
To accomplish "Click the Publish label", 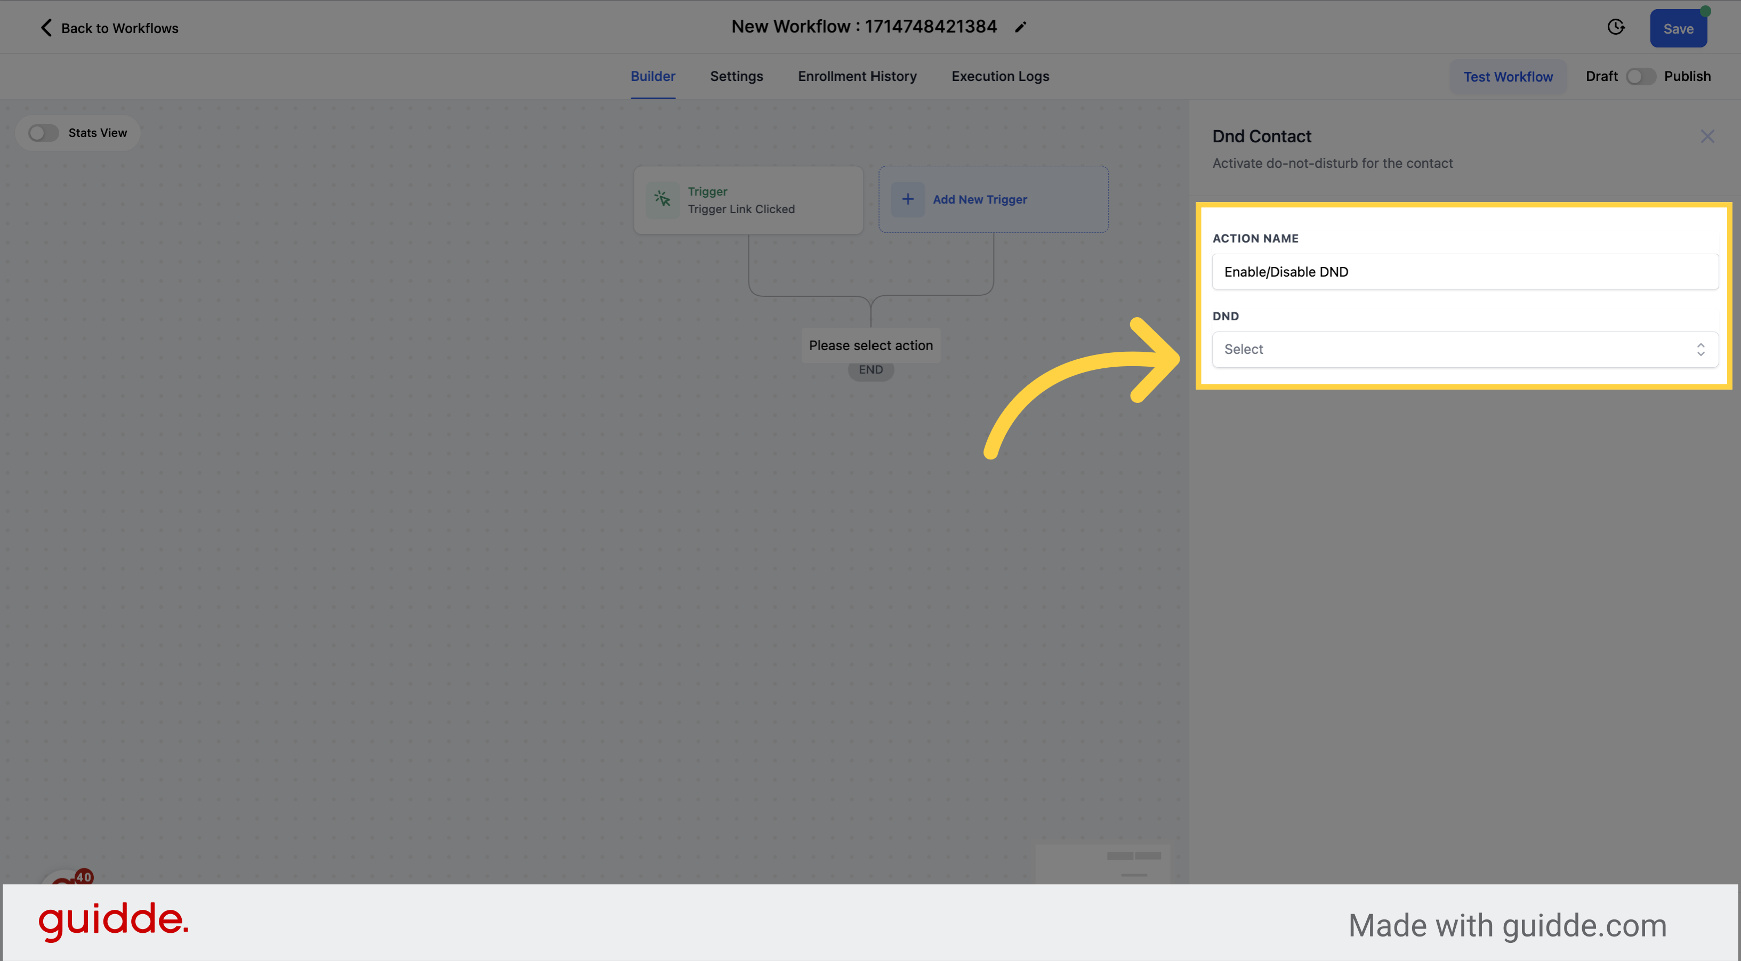I will click(x=1687, y=76).
